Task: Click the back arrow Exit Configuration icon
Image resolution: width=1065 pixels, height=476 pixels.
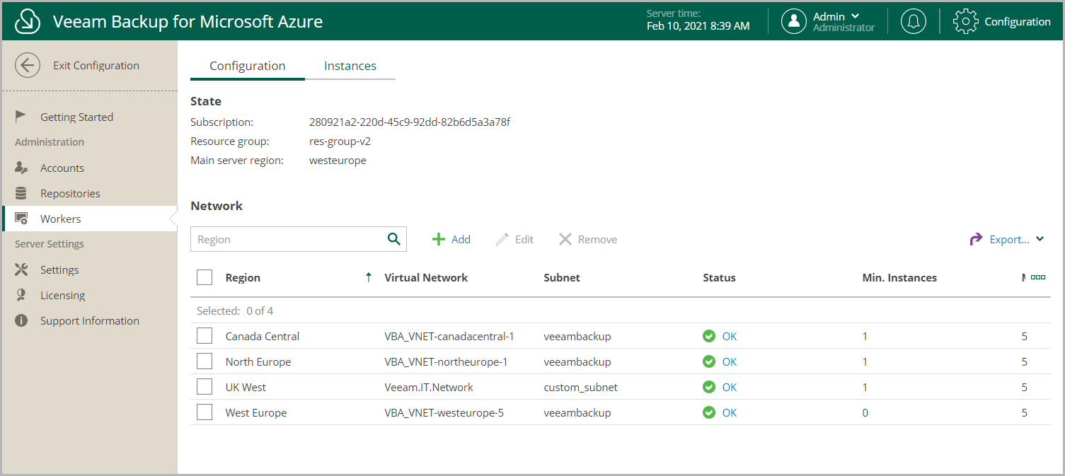Action: click(x=28, y=66)
